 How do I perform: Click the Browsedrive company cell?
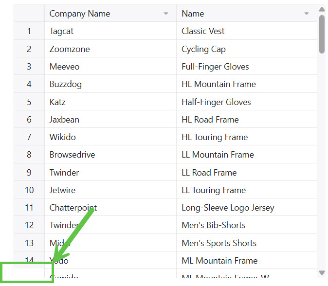tap(72, 155)
